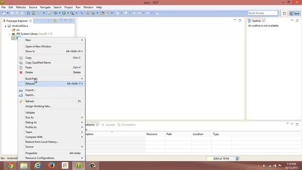The width and height of the screenshot is (302, 170).
Task: Click the Run External Tools icon
Action: (72, 13)
